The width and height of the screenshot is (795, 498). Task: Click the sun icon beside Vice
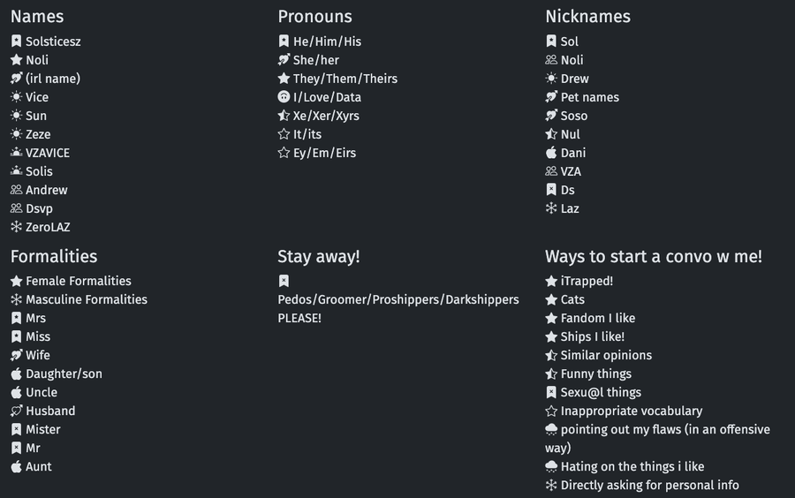tap(16, 97)
